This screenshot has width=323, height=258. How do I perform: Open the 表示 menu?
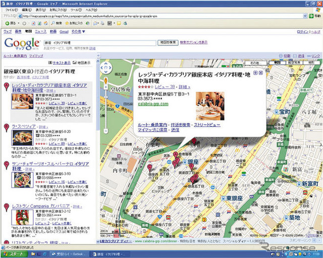[x=40, y=10]
